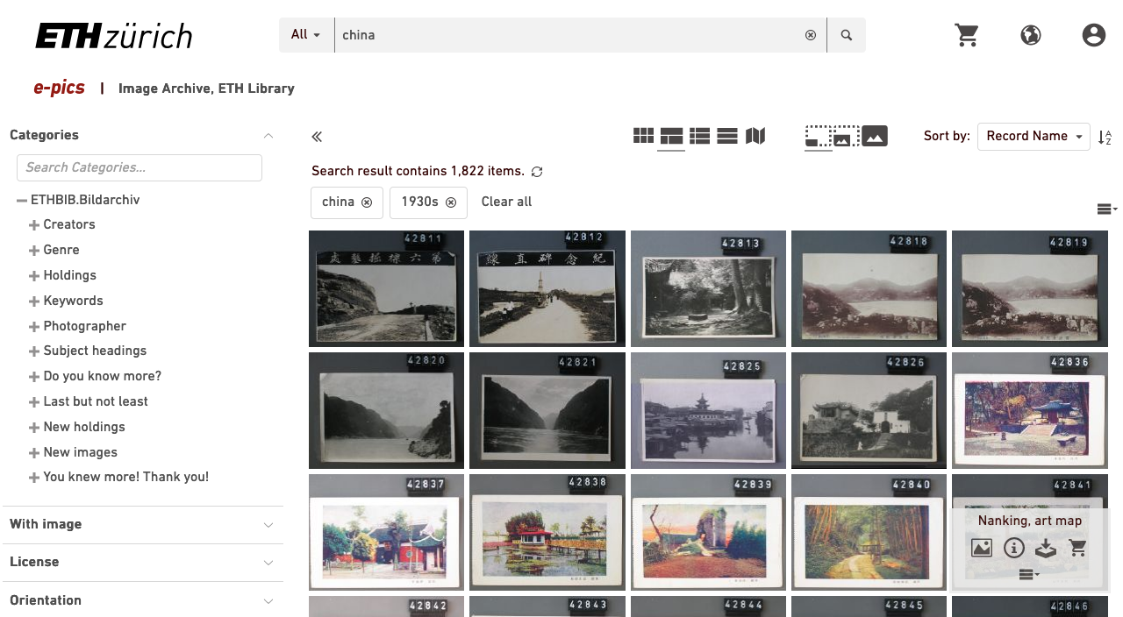
Task: Switch to grid view layout
Action: (643, 136)
